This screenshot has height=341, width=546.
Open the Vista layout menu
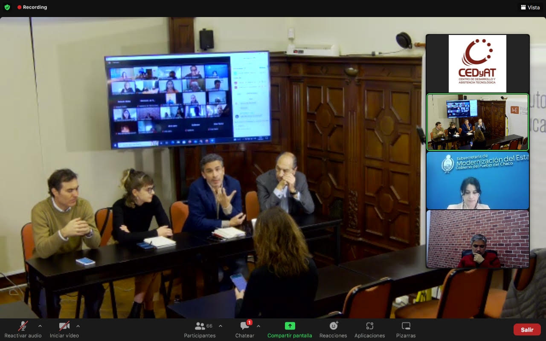[x=530, y=7]
